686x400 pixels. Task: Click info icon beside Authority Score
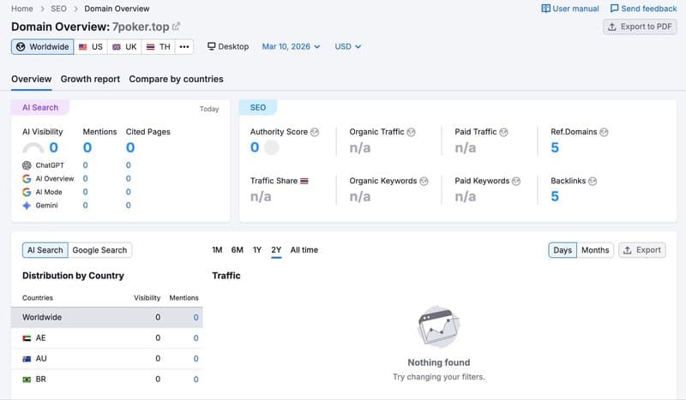click(x=315, y=132)
